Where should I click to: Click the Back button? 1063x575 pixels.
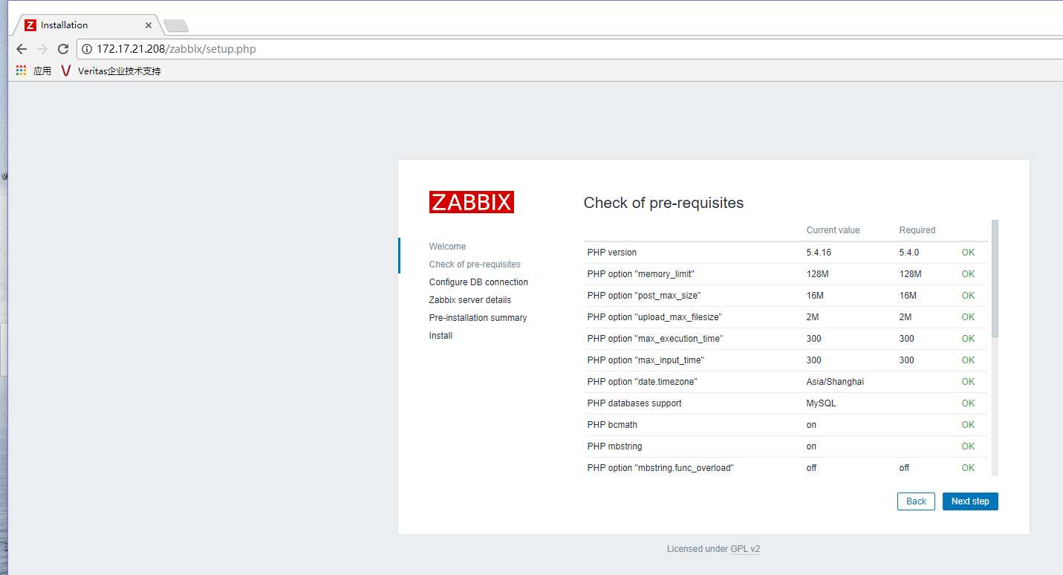coord(916,501)
